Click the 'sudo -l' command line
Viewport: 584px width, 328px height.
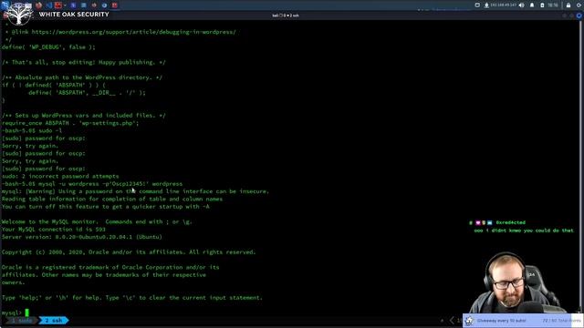(x=32, y=130)
